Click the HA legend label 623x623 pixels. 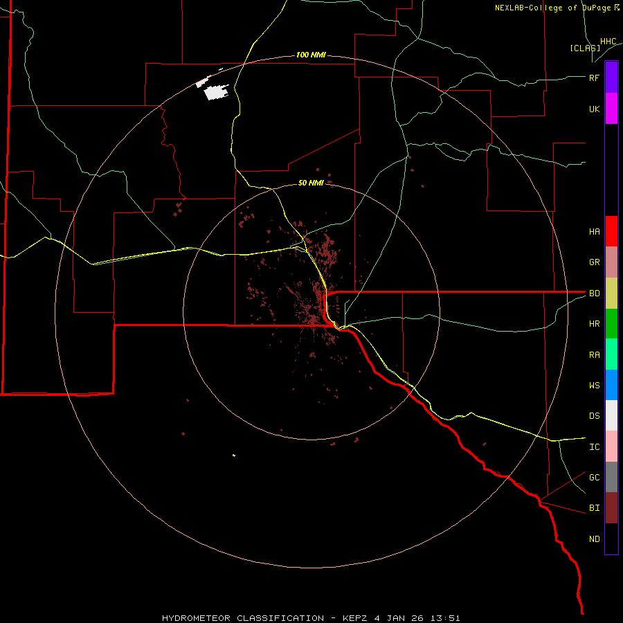click(594, 231)
